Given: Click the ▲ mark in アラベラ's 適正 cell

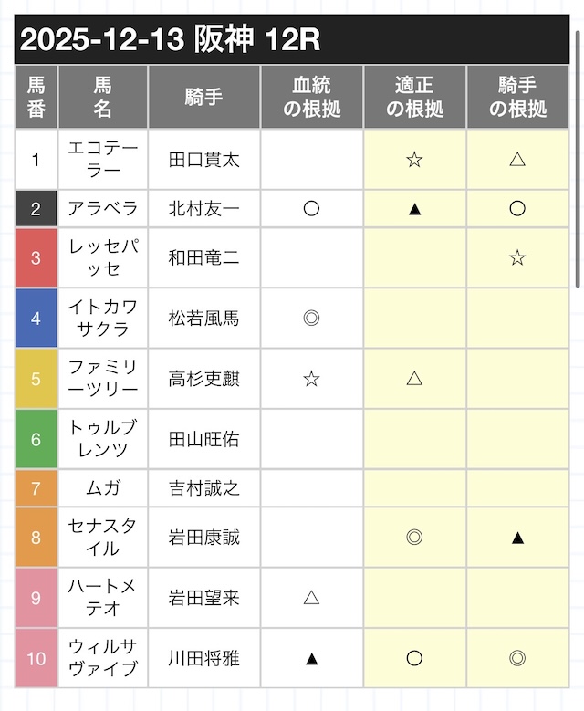Looking at the screenshot, I should point(414,209).
